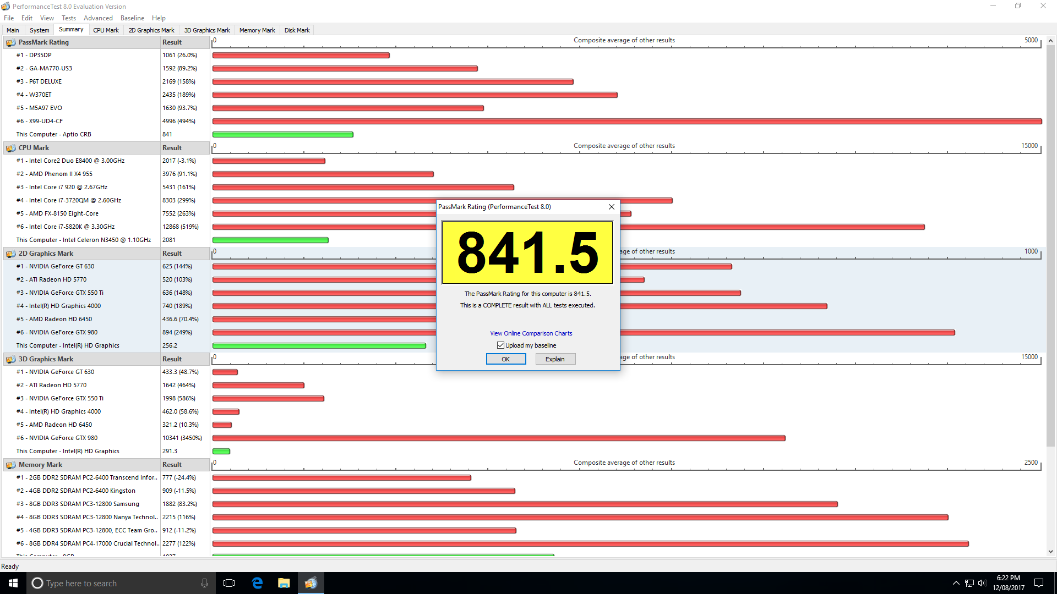This screenshot has height=594, width=1057.
Task: Click the 2D Graphics Mark section icon
Action: (10, 254)
